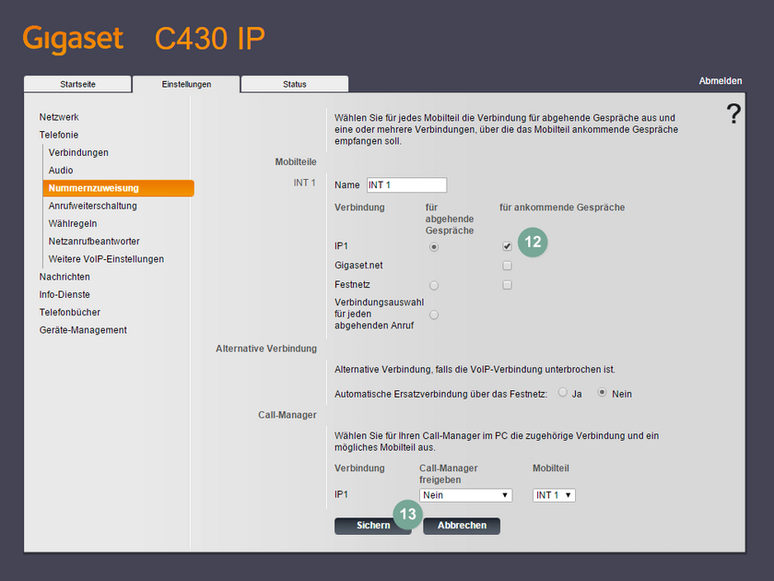The height and width of the screenshot is (581, 774).
Task: Click the Name input field containing INT 1
Action: click(x=406, y=184)
